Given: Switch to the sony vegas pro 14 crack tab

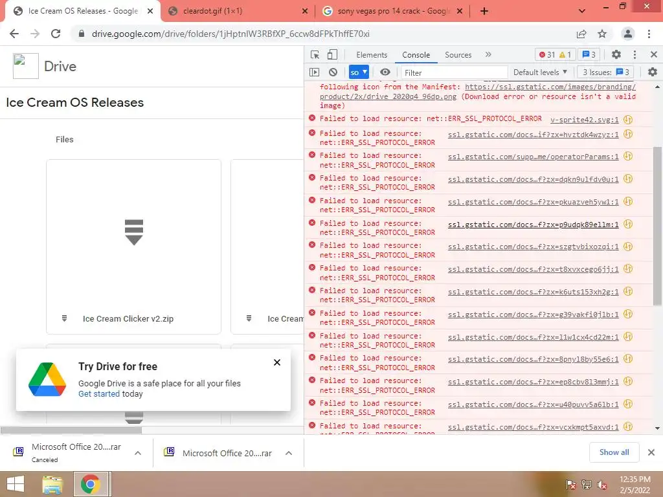Looking at the screenshot, I should (393, 11).
